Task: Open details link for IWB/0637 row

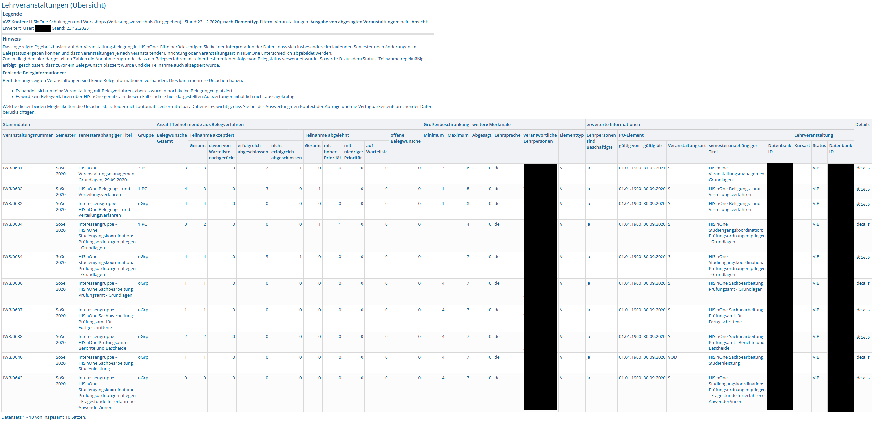Action: tap(862, 310)
